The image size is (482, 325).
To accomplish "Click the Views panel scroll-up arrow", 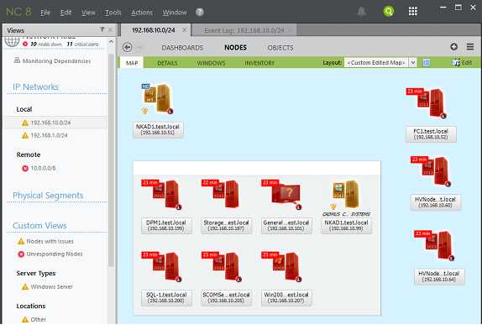I will point(112,41).
